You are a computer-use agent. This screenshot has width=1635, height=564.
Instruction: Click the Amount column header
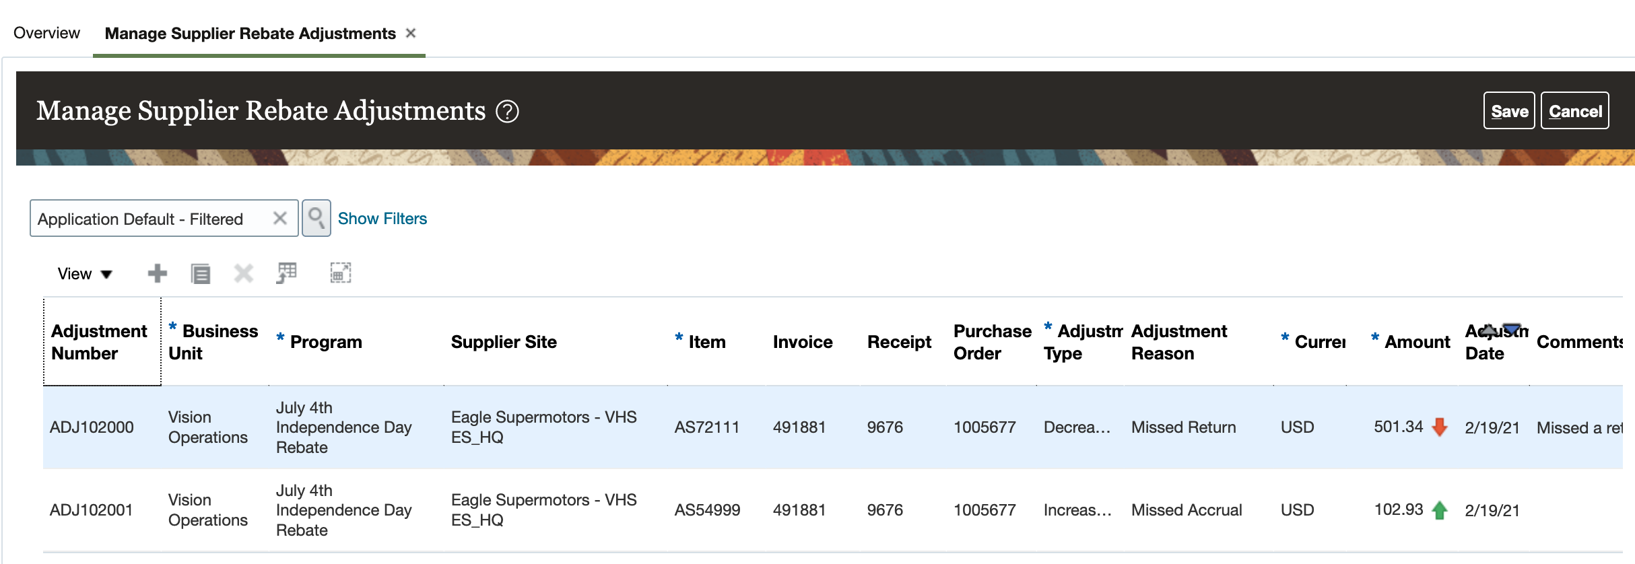[x=1416, y=342]
